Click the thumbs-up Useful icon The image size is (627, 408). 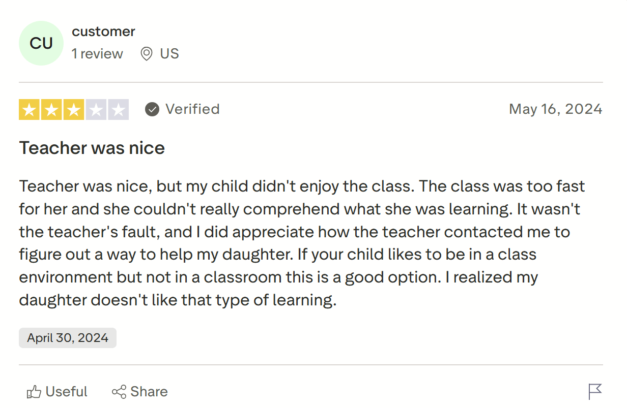35,391
